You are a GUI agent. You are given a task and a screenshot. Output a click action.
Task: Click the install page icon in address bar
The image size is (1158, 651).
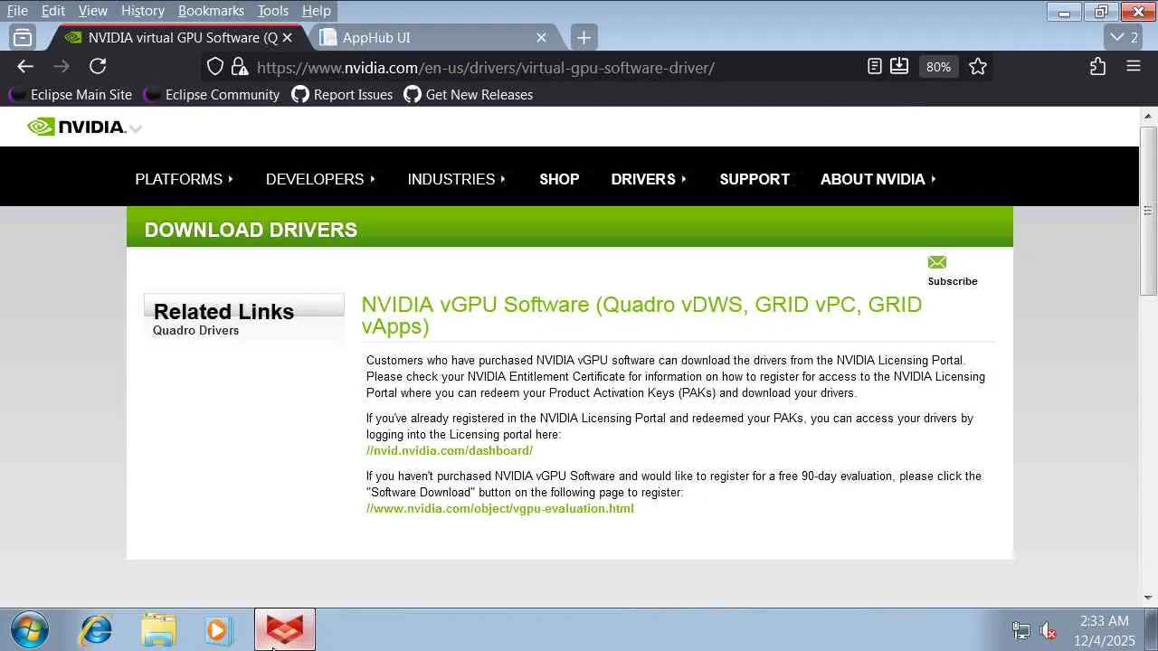899,66
